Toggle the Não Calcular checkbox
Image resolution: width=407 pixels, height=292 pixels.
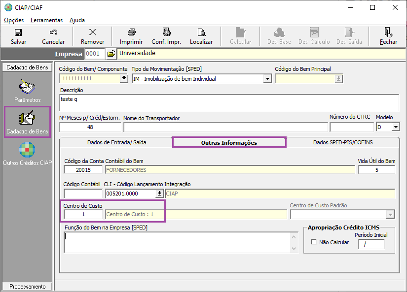coord(314,242)
